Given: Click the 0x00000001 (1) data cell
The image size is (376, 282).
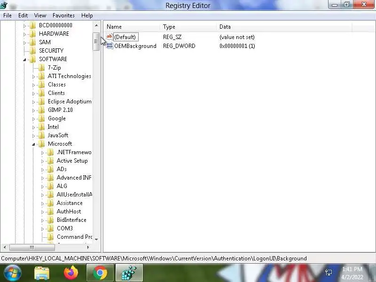Looking at the screenshot, I should (237, 46).
